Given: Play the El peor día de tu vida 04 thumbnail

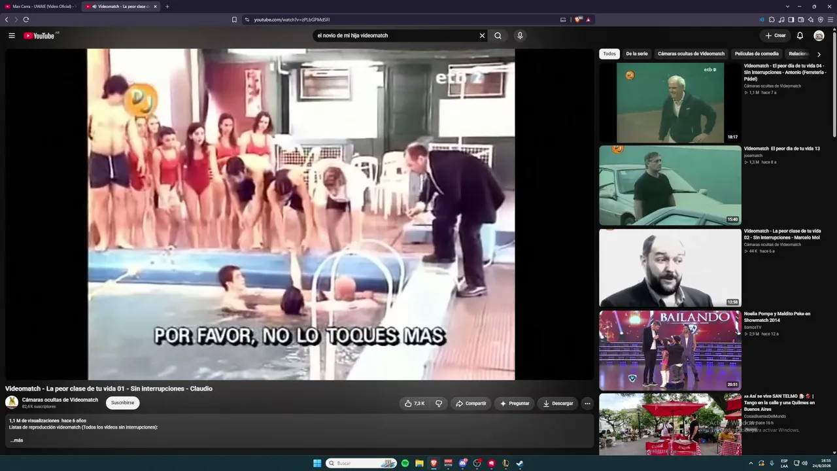Looking at the screenshot, I should 670,103.
